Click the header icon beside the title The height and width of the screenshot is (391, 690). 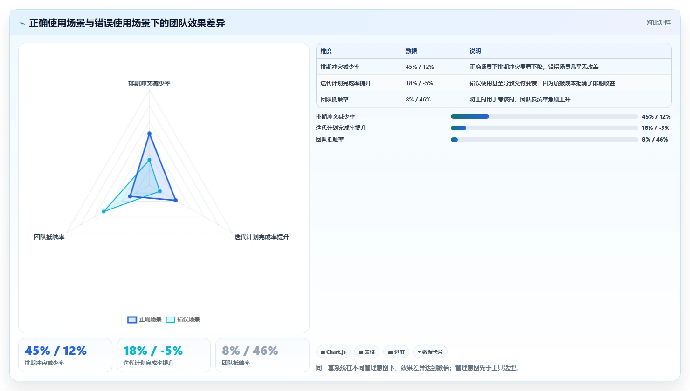point(22,23)
